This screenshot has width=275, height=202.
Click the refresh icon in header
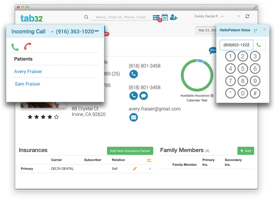(x=247, y=16)
